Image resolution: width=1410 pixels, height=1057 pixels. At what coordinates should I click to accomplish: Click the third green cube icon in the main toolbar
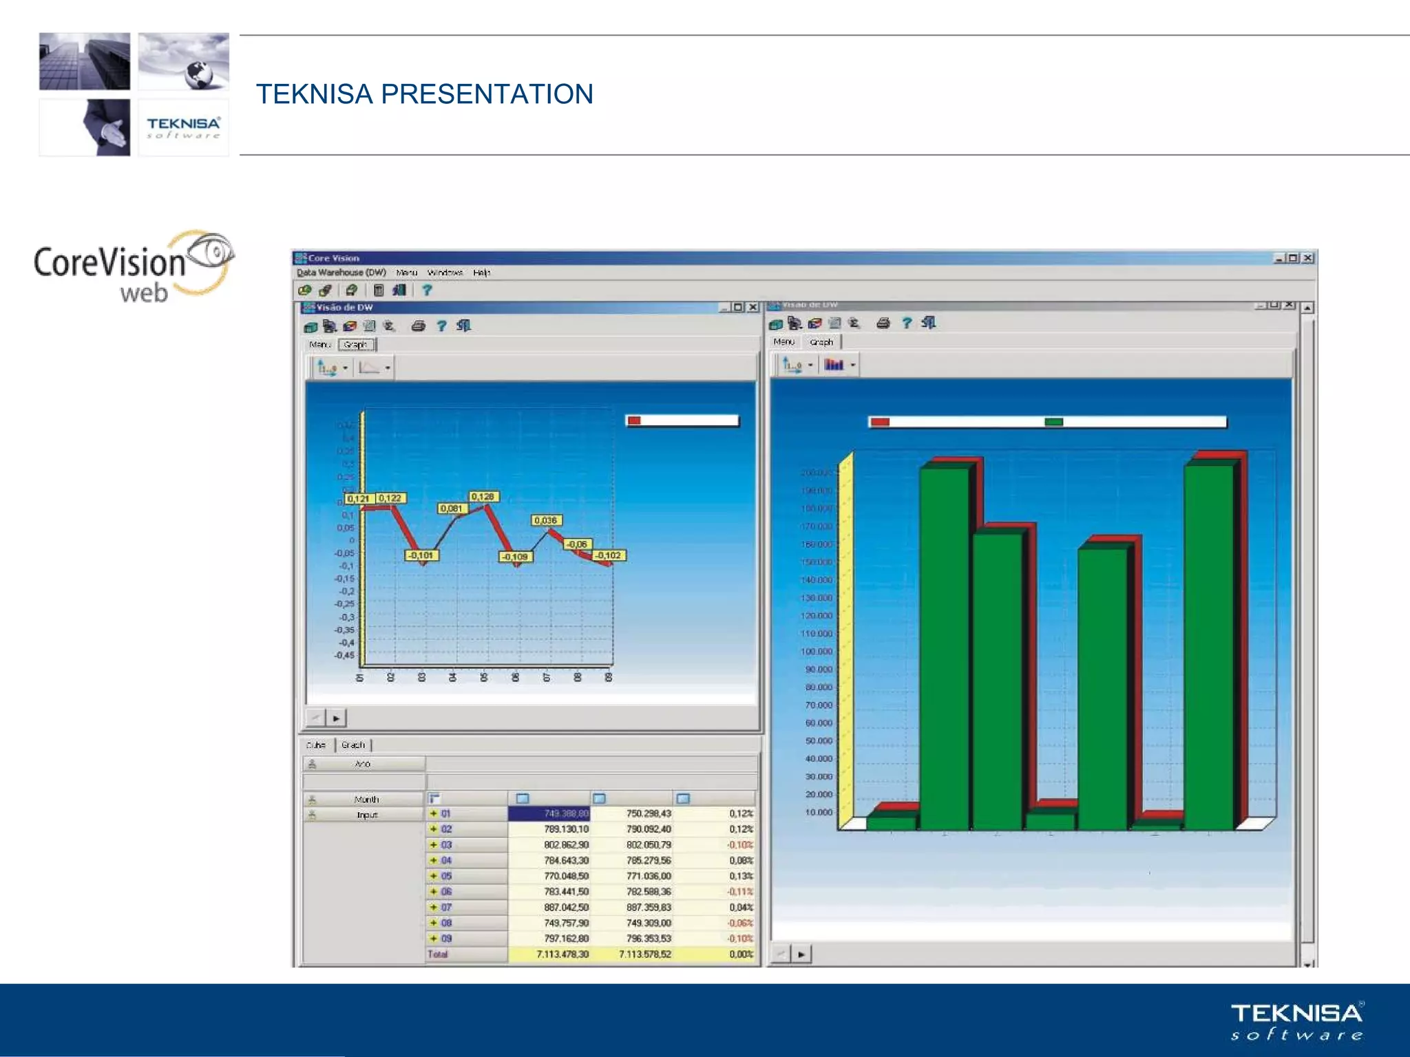pyautogui.click(x=352, y=290)
